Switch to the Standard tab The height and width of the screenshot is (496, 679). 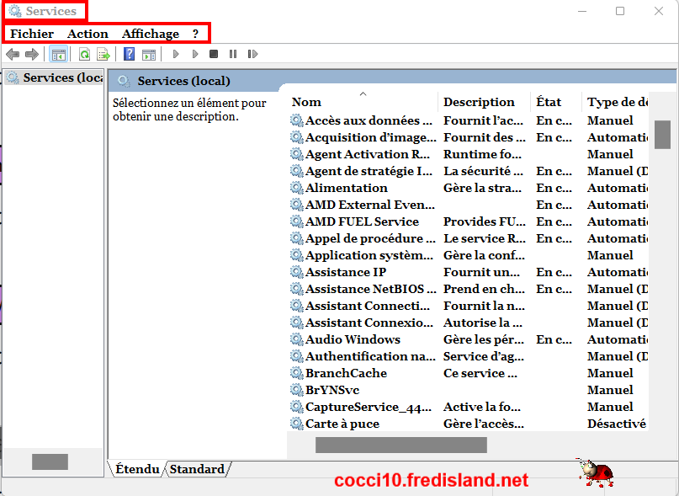[197, 469]
